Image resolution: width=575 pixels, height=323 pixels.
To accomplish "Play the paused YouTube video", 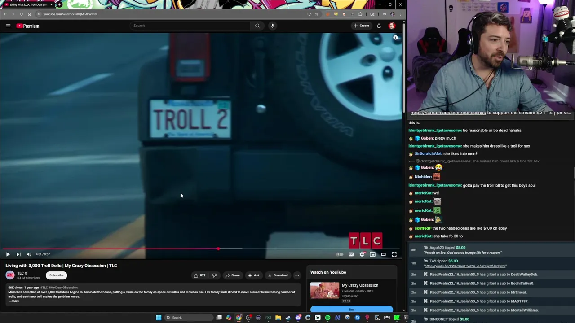I will tap(8, 254).
